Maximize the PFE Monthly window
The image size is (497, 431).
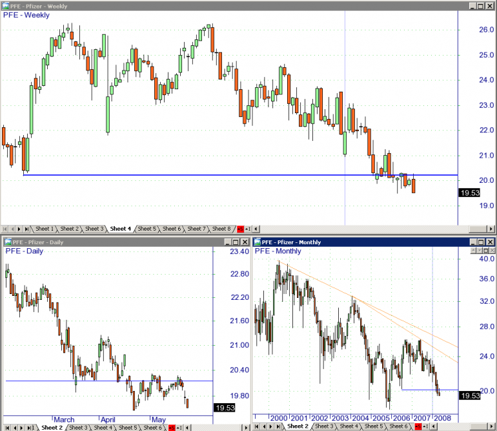pos(481,242)
